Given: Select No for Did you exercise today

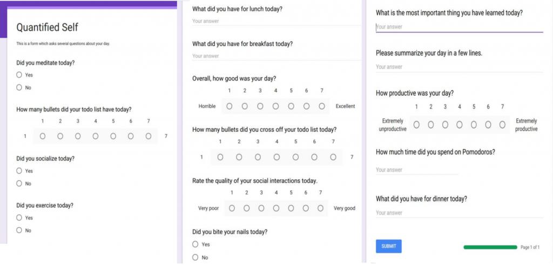Looking at the screenshot, I should [19, 230].
